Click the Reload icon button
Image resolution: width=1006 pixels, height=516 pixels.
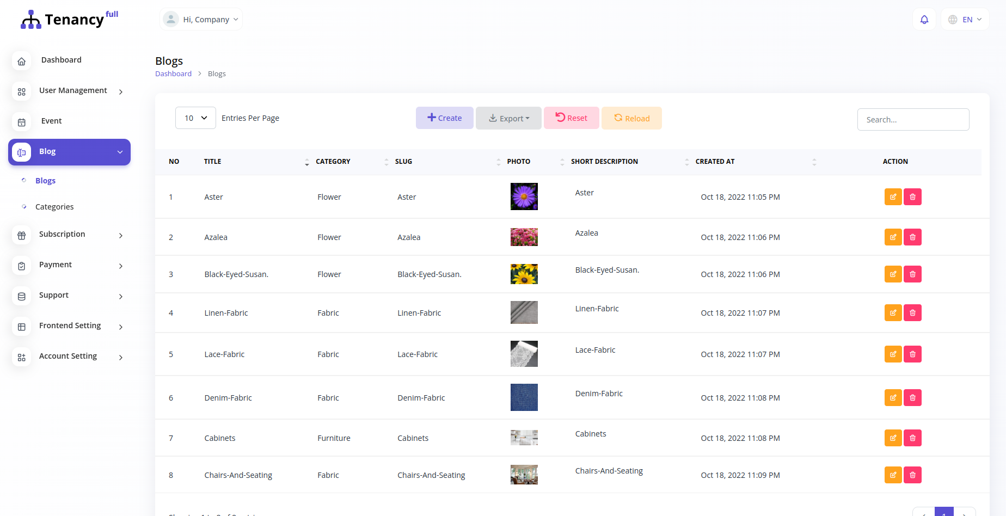[619, 118]
